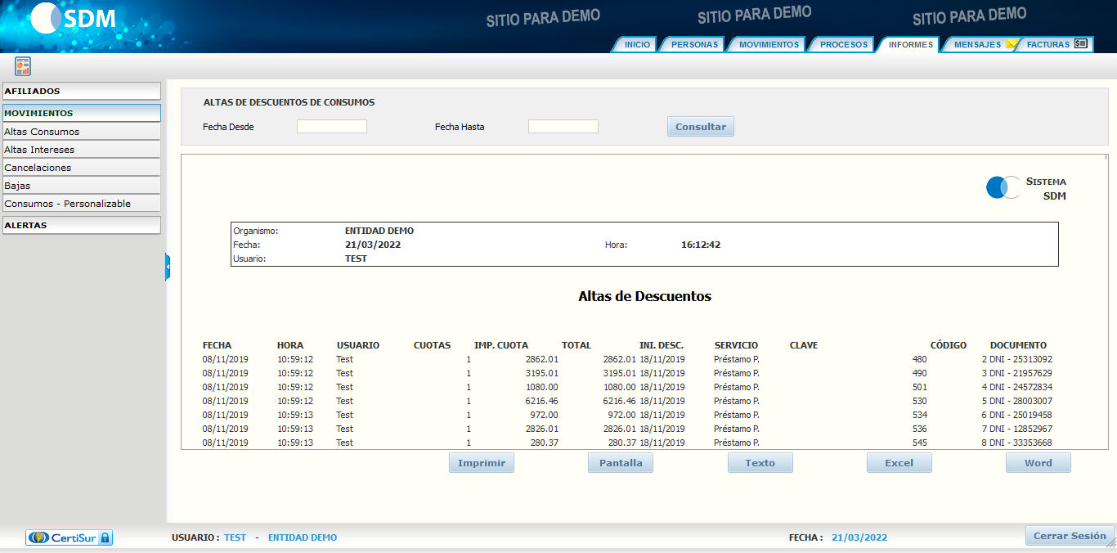This screenshot has width=1117, height=553.
Task: Click the envelope icon on the Mensajes tab
Action: click(1012, 44)
